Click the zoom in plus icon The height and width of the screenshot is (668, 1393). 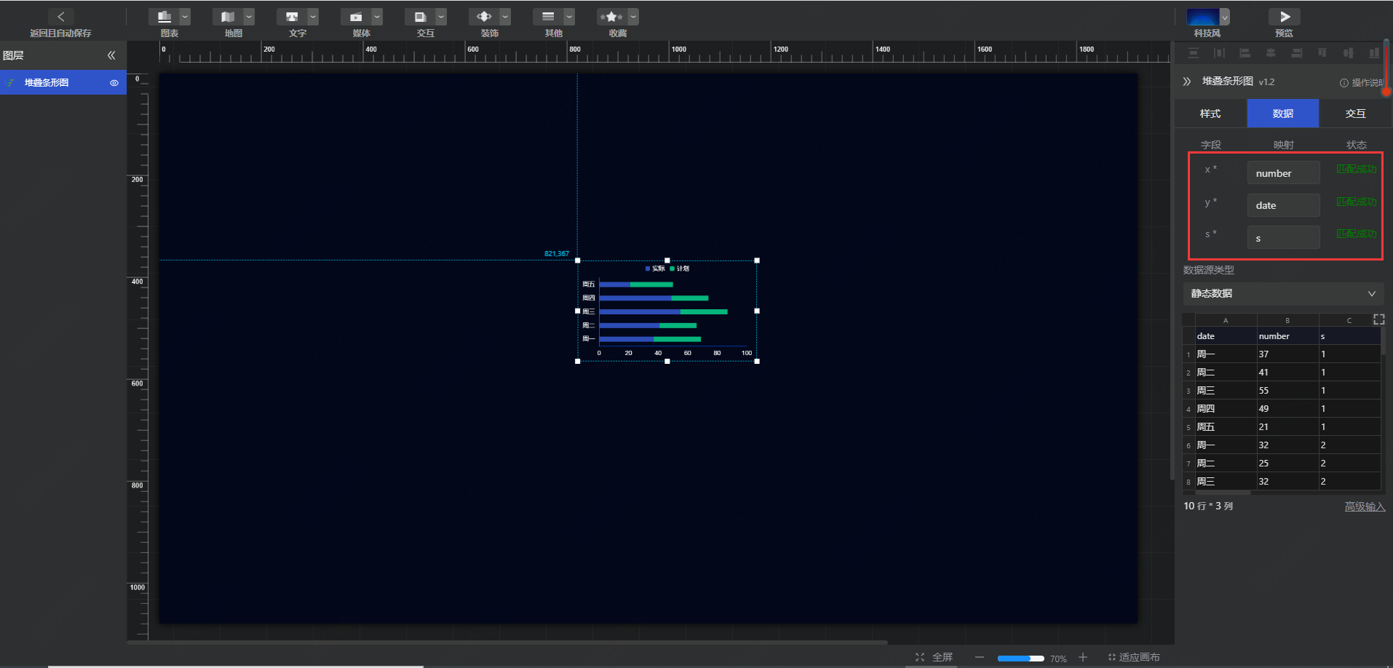[1083, 657]
